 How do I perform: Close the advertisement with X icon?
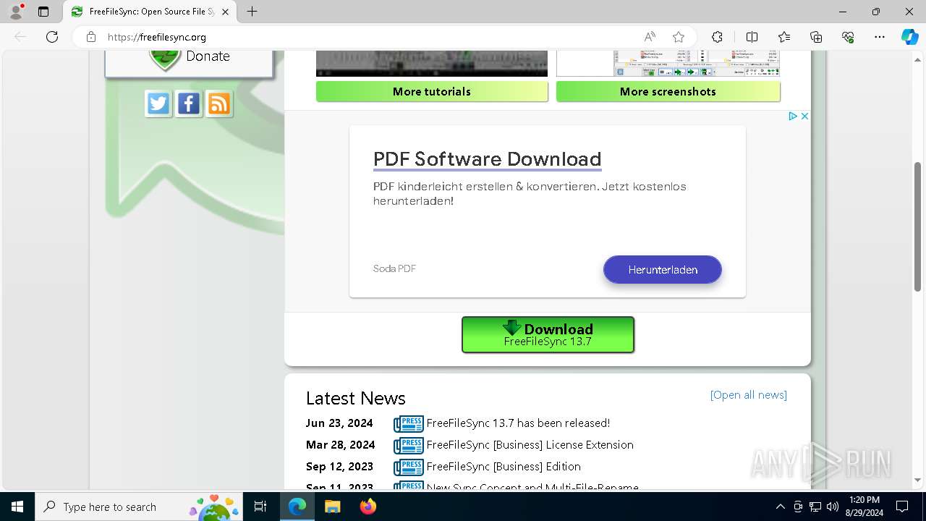[x=804, y=116]
